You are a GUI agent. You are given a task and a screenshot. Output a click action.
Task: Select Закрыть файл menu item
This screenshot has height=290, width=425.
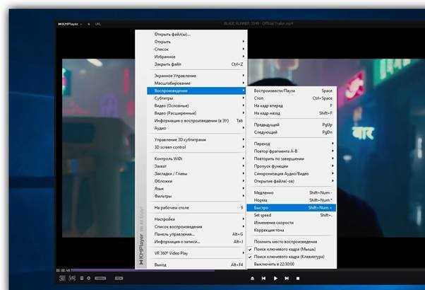click(196, 64)
